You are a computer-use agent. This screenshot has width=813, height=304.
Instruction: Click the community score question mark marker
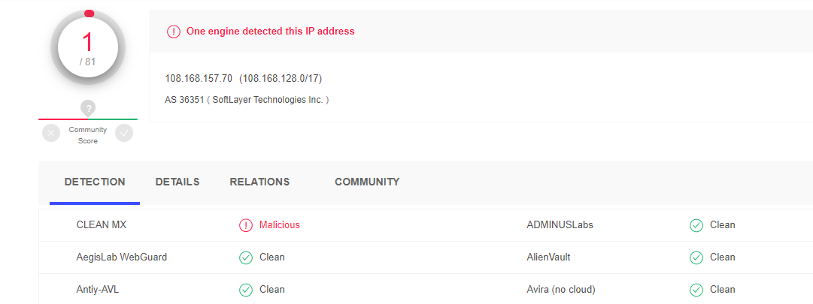(89, 109)
